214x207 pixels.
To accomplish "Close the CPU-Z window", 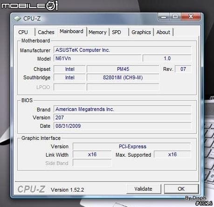I will [x=191, y=16].
